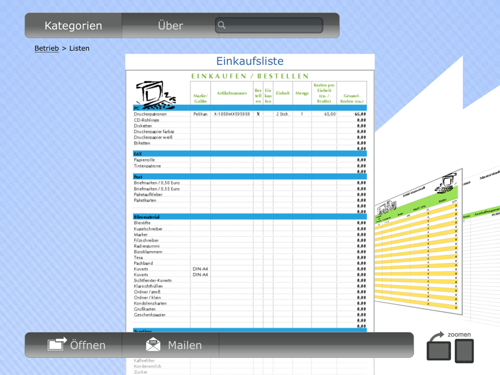This screenshot has width=500, height=375.
Task: Tap the zoomen rotate device icon
Action: [450, 347]
